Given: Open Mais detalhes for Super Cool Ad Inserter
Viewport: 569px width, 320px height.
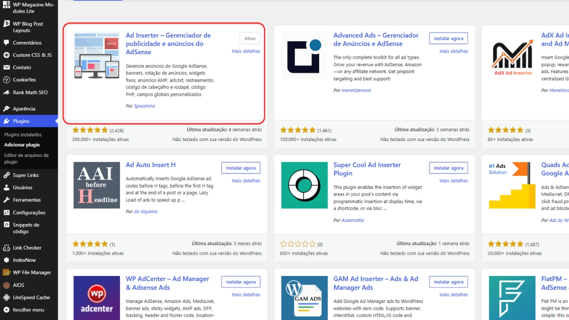Looking at the screenshot, I should tap(454, 181).
